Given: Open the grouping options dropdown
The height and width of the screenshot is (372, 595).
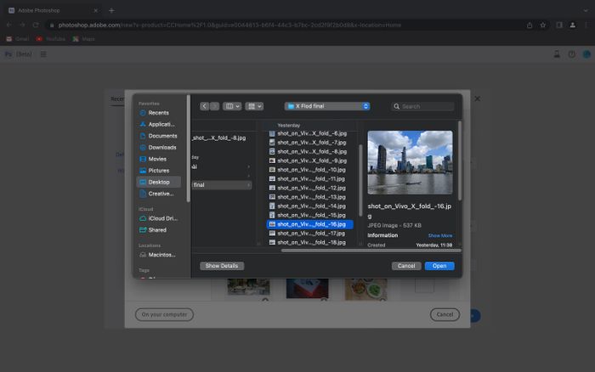Looking at the screenshot, I should point(253,106).
